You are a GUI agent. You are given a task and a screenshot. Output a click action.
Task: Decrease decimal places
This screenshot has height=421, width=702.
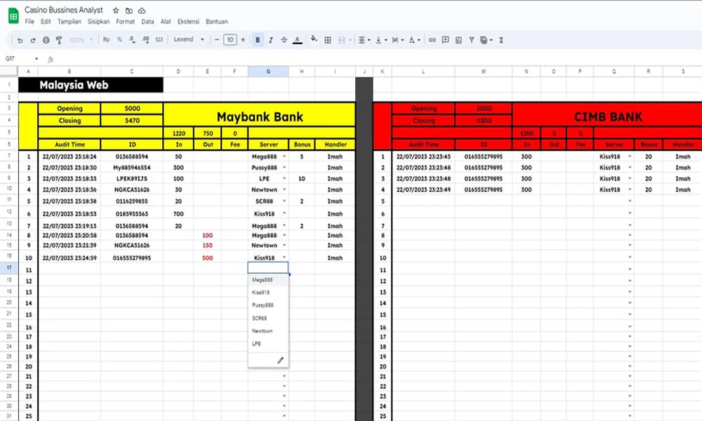(x=132, y=40)
